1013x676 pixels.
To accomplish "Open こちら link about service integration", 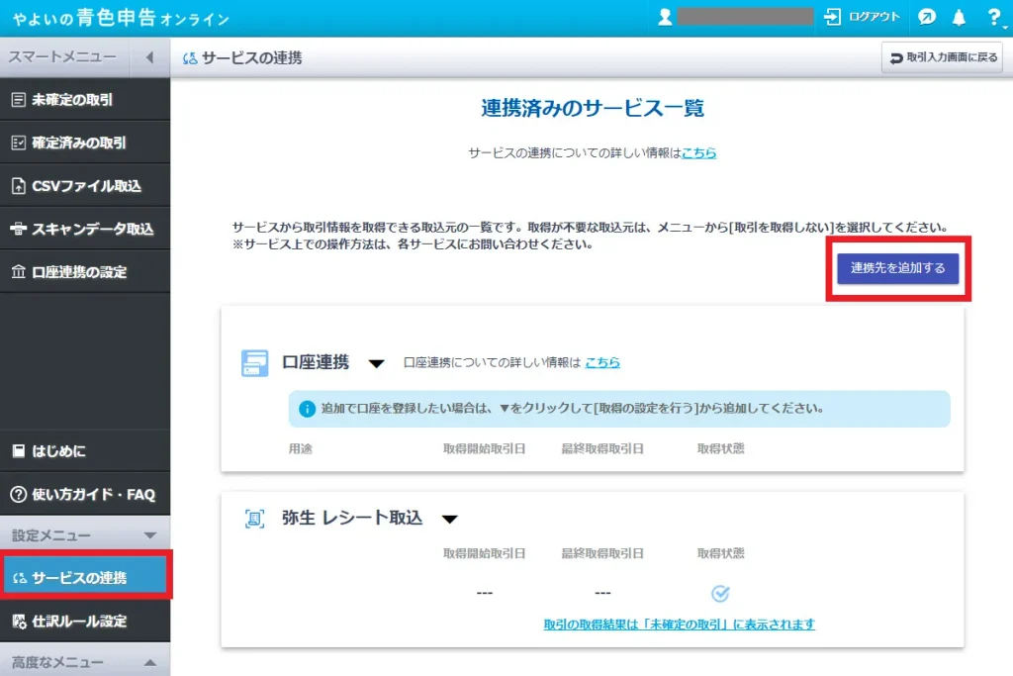I will (x=699, y=152).
